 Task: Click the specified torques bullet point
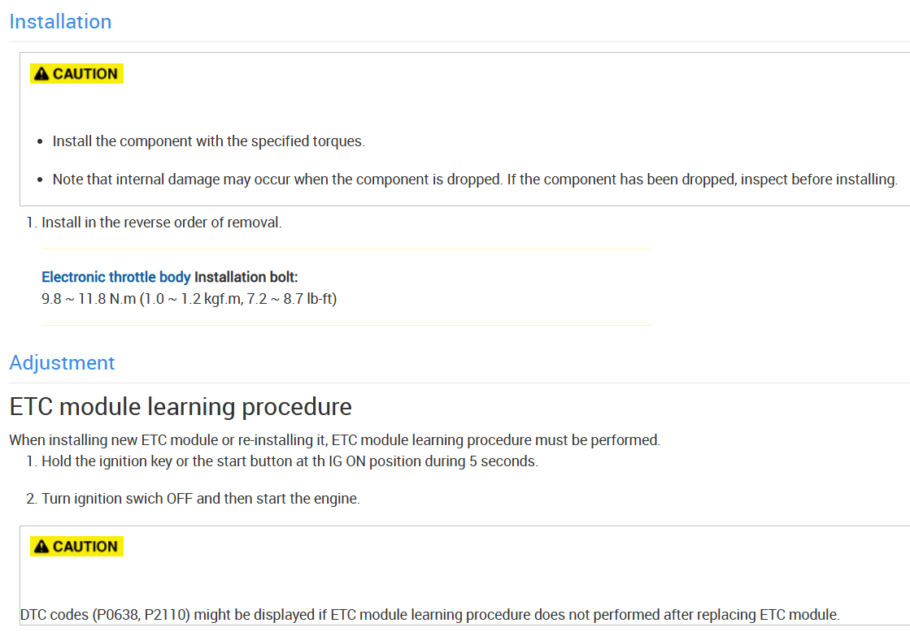point(208,141)
